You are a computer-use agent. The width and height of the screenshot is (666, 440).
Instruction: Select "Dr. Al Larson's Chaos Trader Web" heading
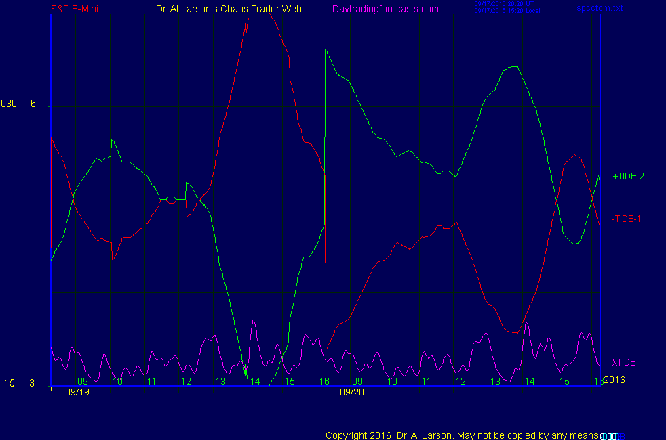[x=229, y=9]
